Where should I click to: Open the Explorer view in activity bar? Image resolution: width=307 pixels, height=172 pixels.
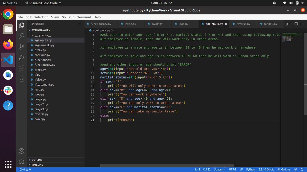point(22,25)
